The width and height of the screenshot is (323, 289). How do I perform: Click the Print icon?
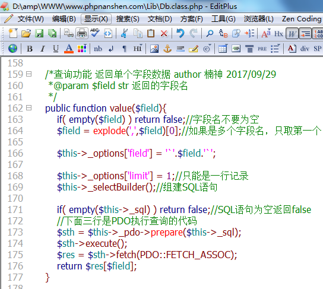pyautogui.click(x=82, y=33)
